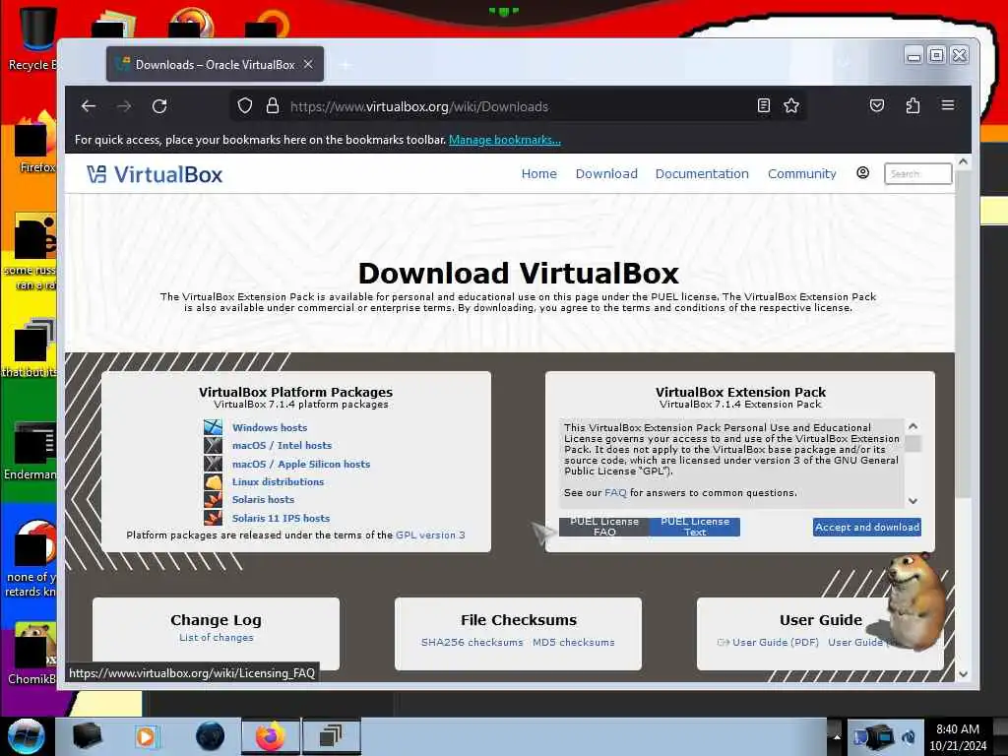
Task: Open the FAQ link in license text
Action: pyautogui.click(x=615, y=492)
